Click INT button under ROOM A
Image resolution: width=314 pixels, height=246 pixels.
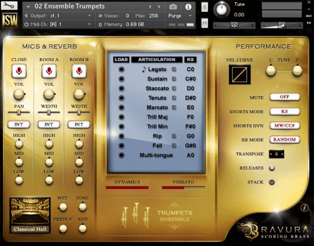pos(49,124)
